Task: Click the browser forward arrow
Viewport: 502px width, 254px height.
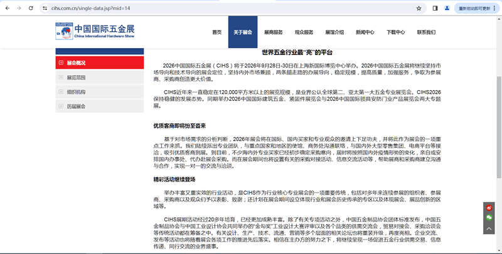Action: tap(18, 8)
